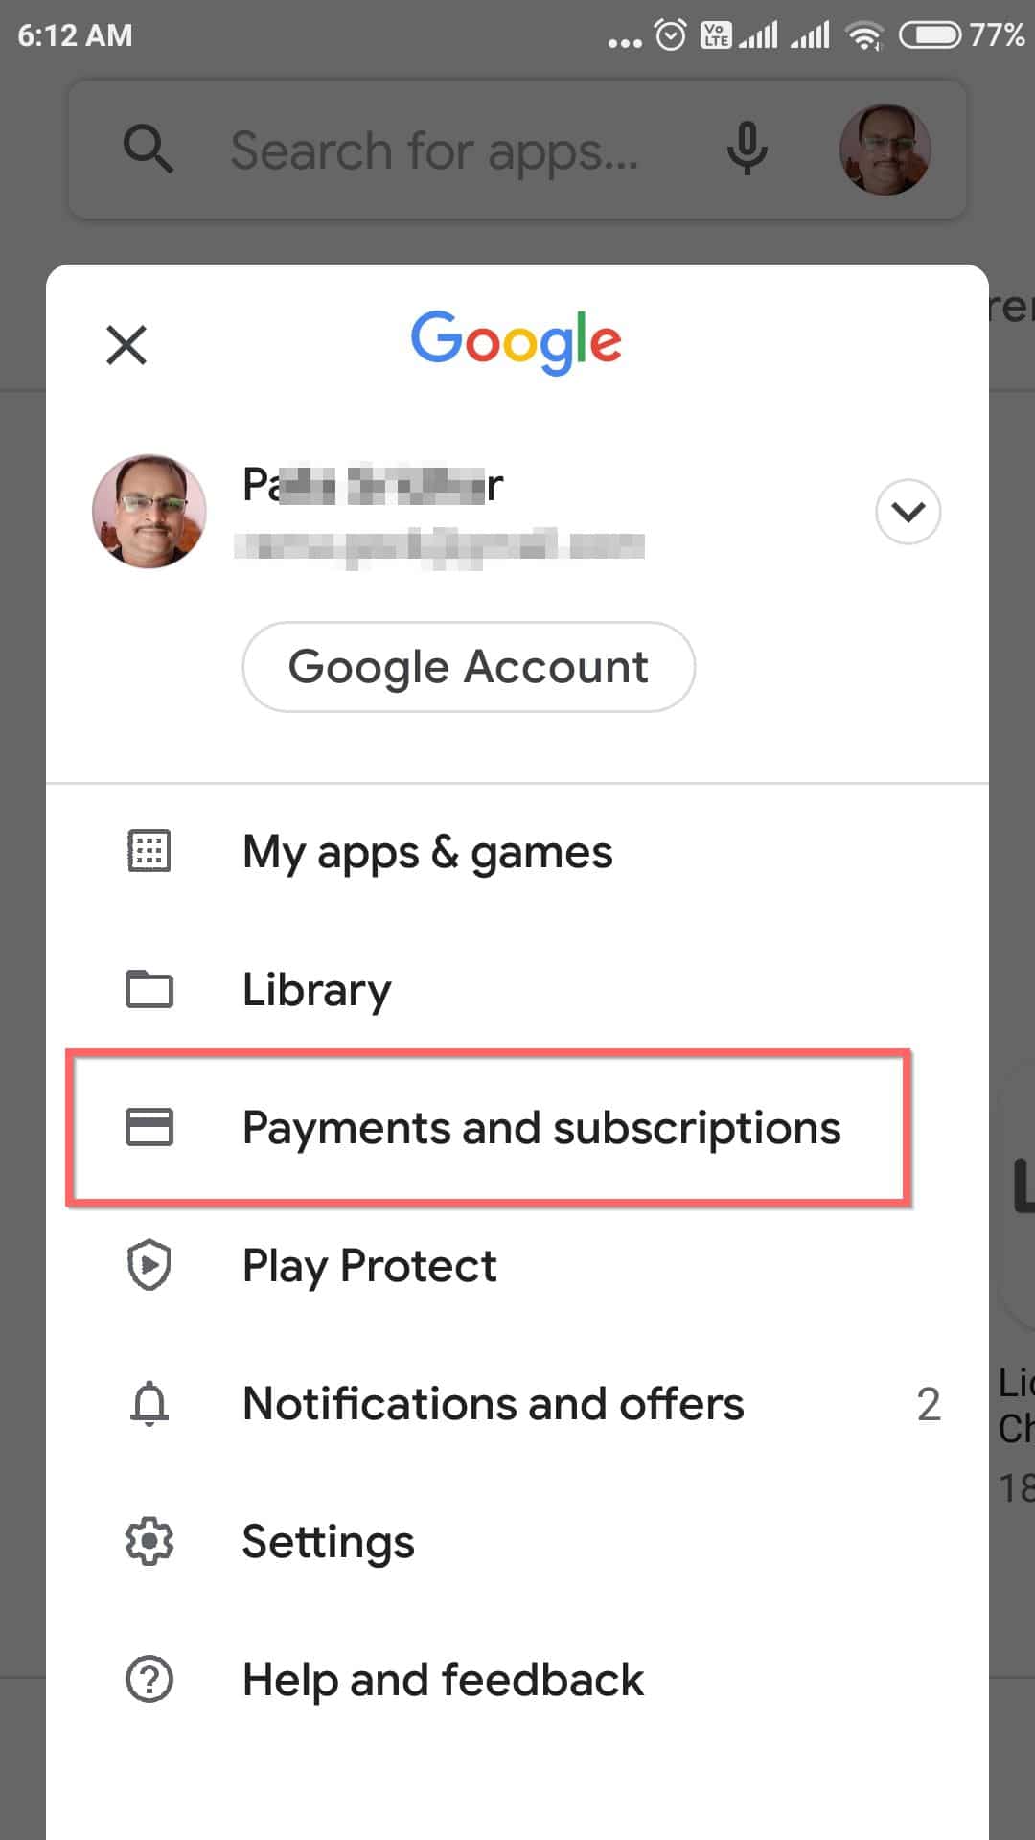This screenshot has height=1840, width=1035.
Task: Tap the profile photo in menu
Action: point(149,511)
